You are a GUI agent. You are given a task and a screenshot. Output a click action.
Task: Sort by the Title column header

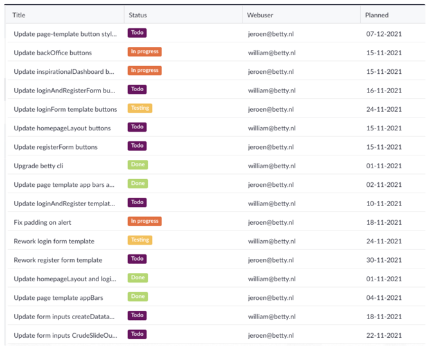tap(19, 15)
